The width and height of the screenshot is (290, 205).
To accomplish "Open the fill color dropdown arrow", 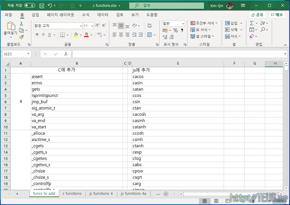I will (x=81, y=35).
